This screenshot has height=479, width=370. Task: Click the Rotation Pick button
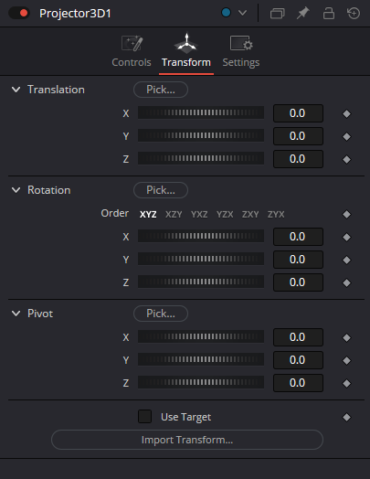click(161, 190)
